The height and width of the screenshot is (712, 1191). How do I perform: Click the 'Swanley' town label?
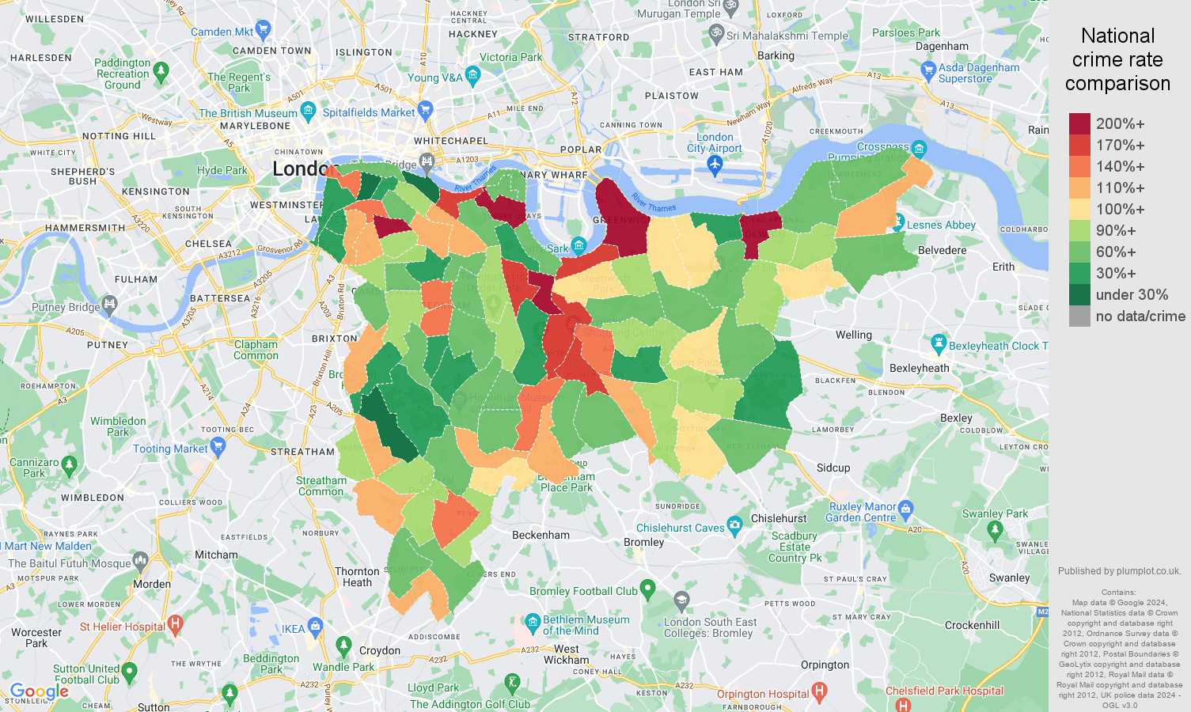point(1009,578)
